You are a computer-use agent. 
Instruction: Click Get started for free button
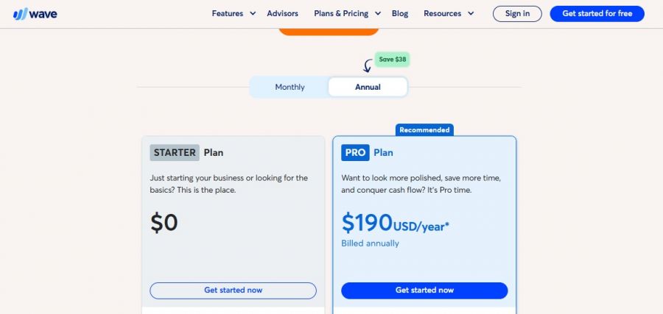(597, 13)
